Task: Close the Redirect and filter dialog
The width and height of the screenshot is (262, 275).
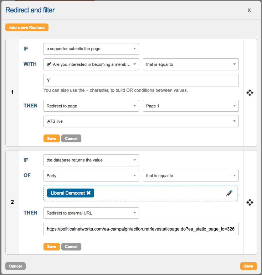Action: click(x=250, y=10)
